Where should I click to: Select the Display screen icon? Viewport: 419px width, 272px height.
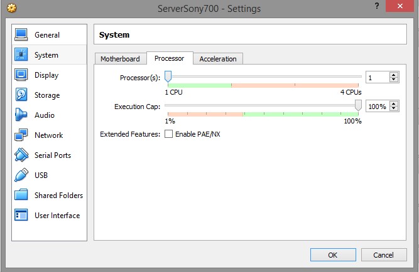click(x=21, y=75)
